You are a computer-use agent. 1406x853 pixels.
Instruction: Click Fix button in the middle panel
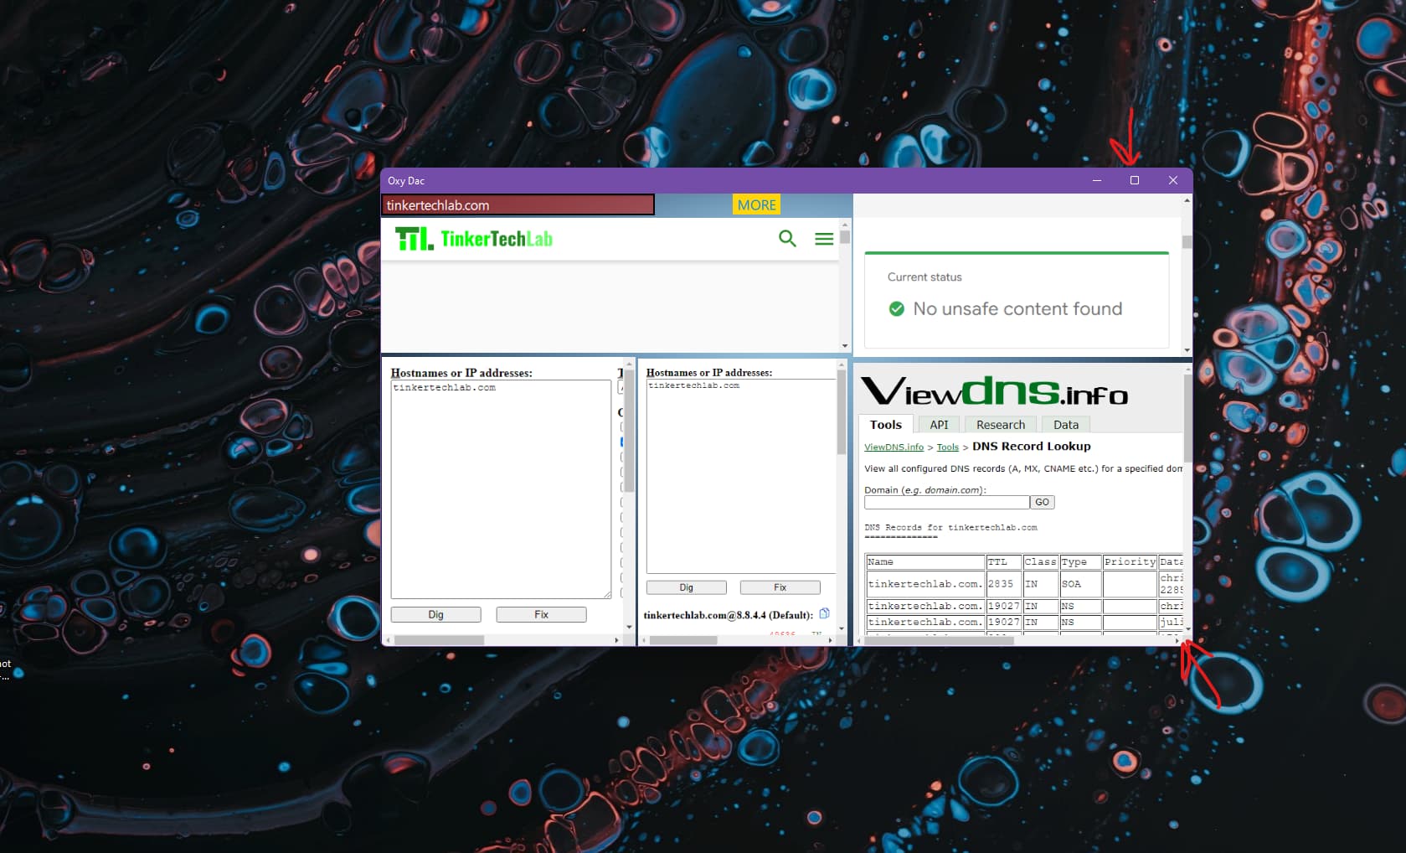click(x=780, y=587)
